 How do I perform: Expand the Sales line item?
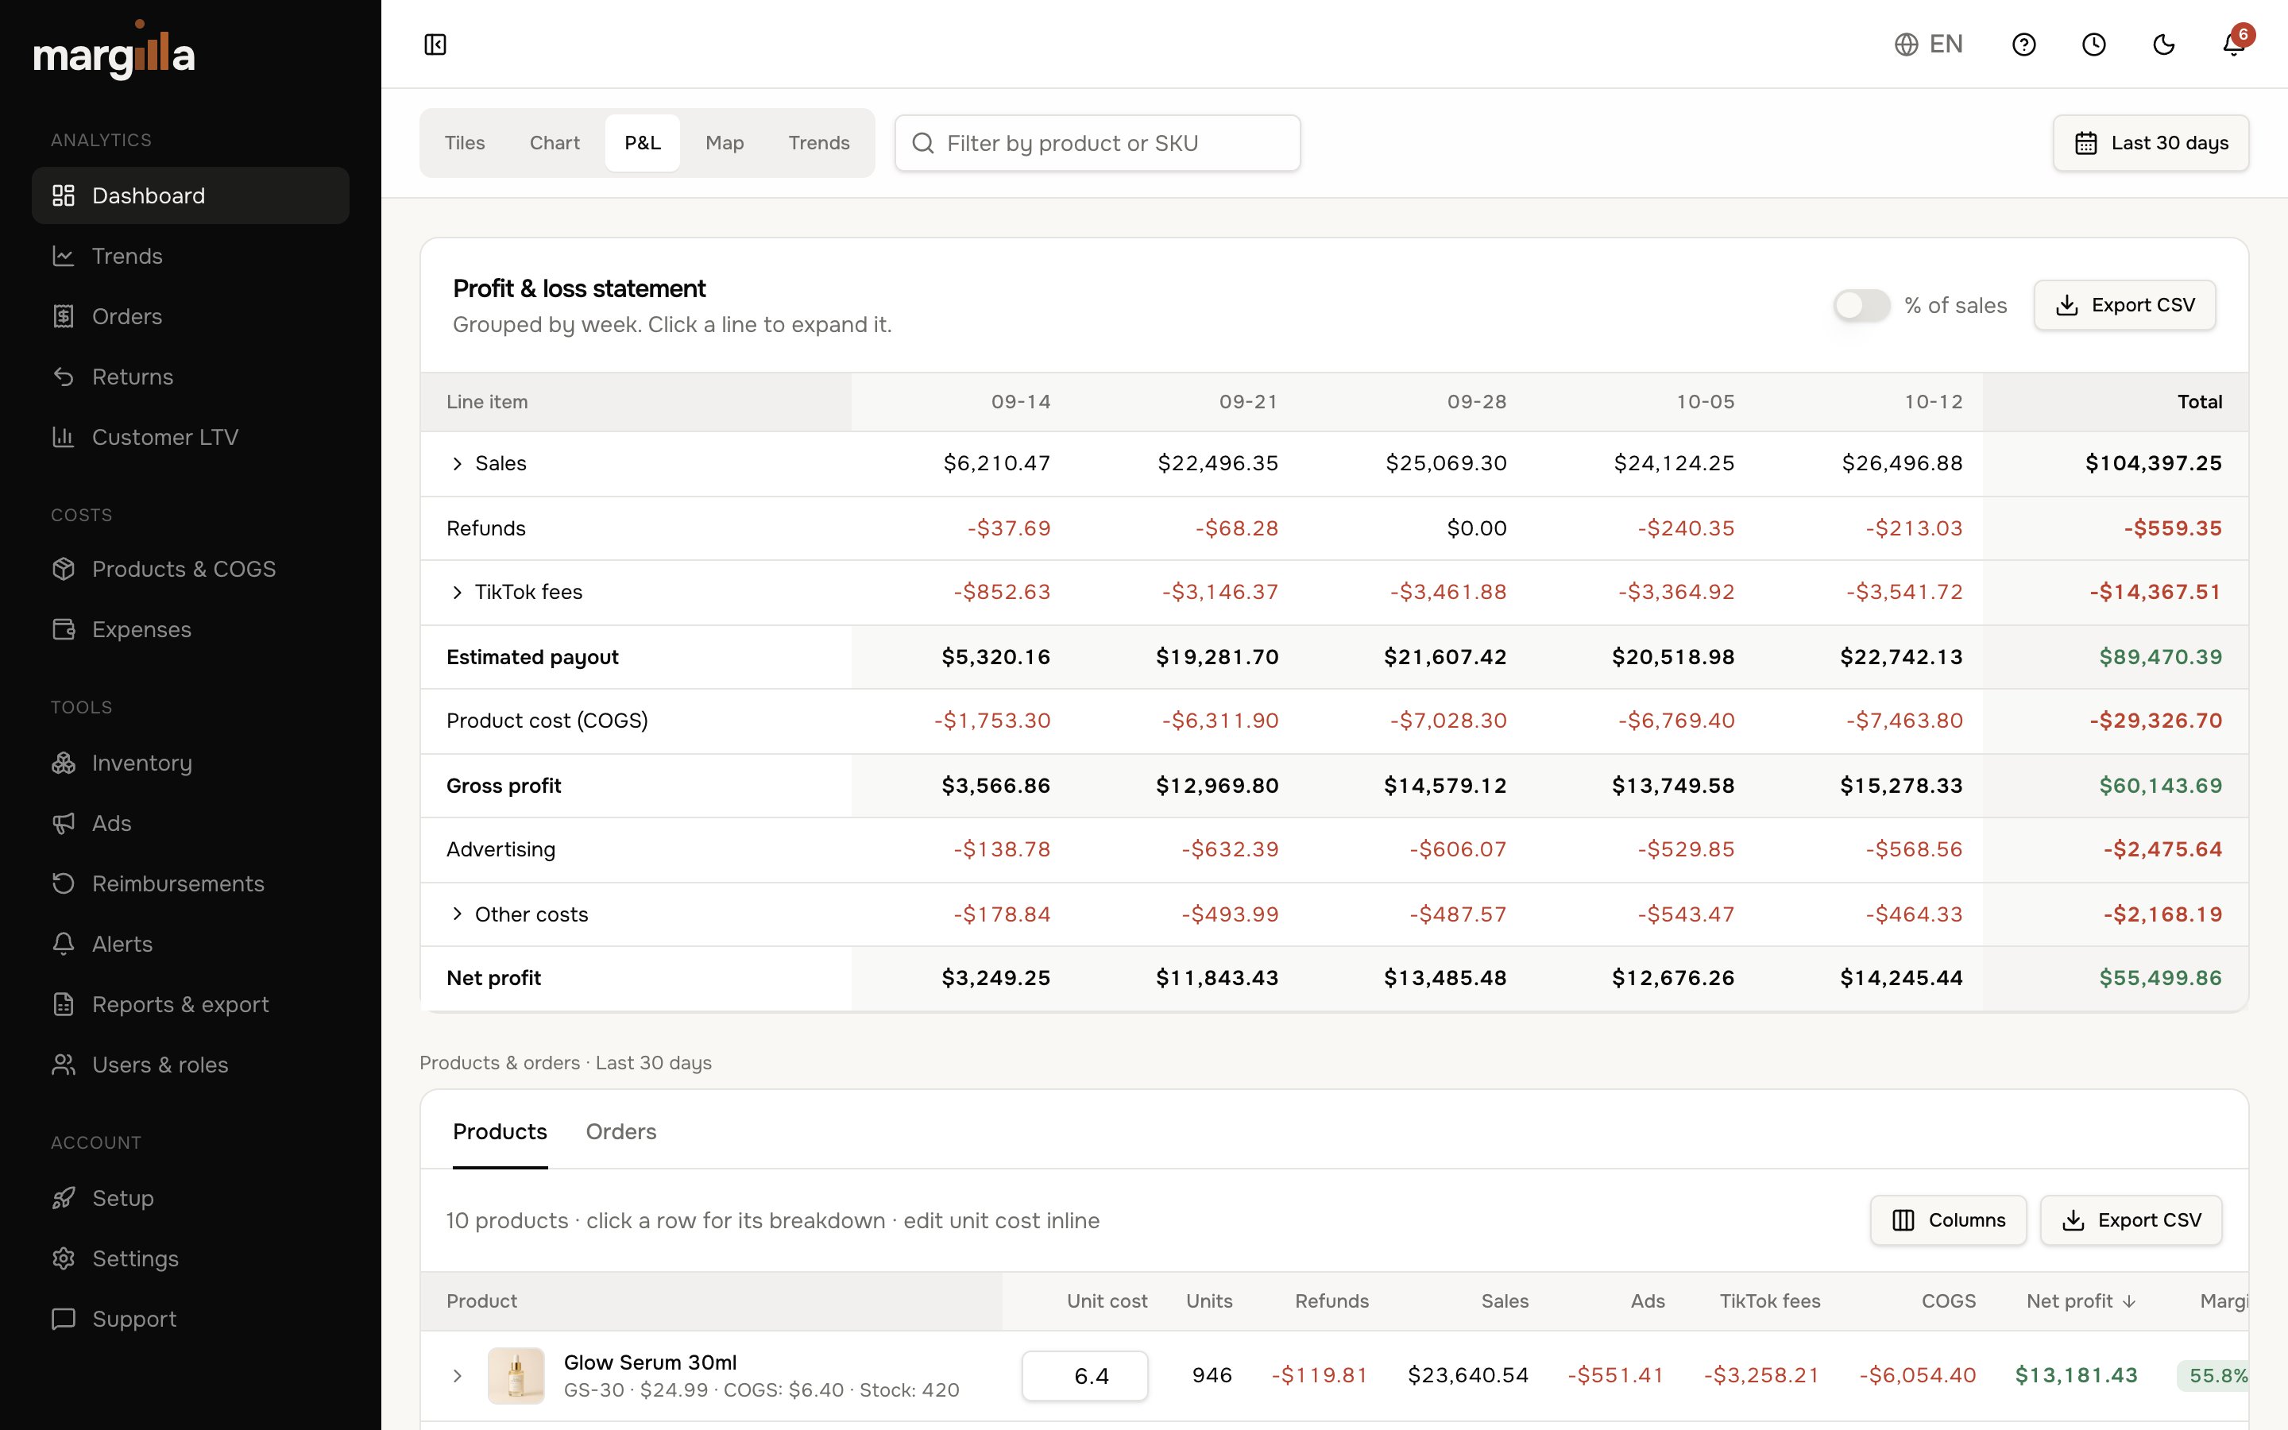coord(457,463)
